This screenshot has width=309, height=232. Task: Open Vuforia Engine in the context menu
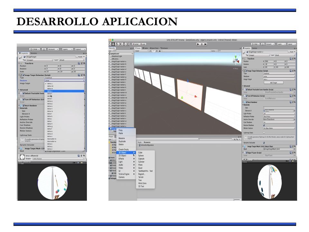126,174
